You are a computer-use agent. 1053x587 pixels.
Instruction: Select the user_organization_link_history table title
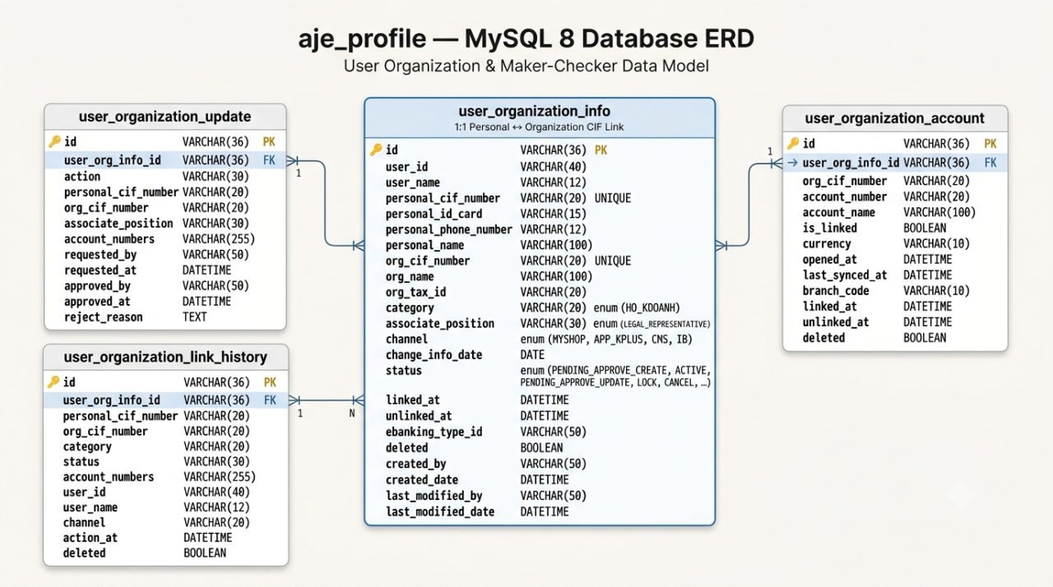165,357
